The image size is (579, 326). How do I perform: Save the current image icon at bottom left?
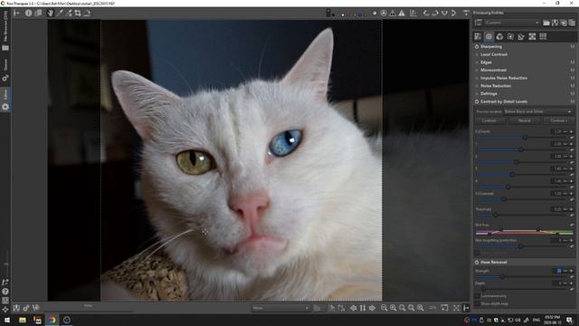pyautogui.click(x=16, y=308)
